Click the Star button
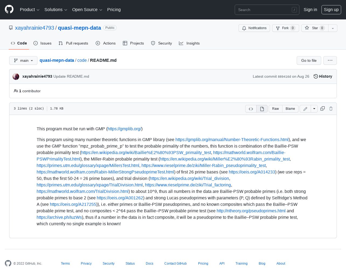The image size is (346, 280). pyautogui.click(x=315, y=28)
